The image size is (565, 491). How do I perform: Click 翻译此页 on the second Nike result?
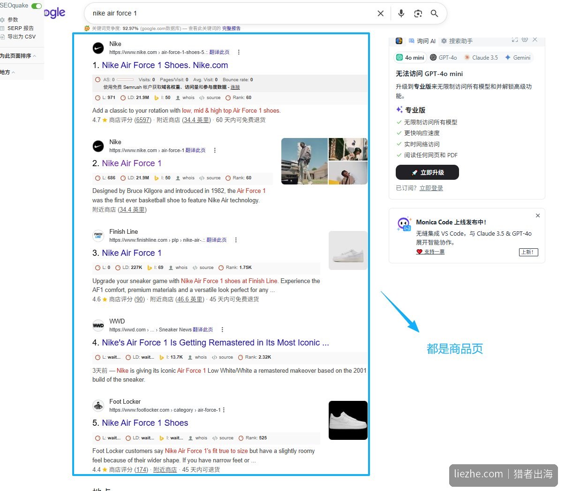click(196, 150)
